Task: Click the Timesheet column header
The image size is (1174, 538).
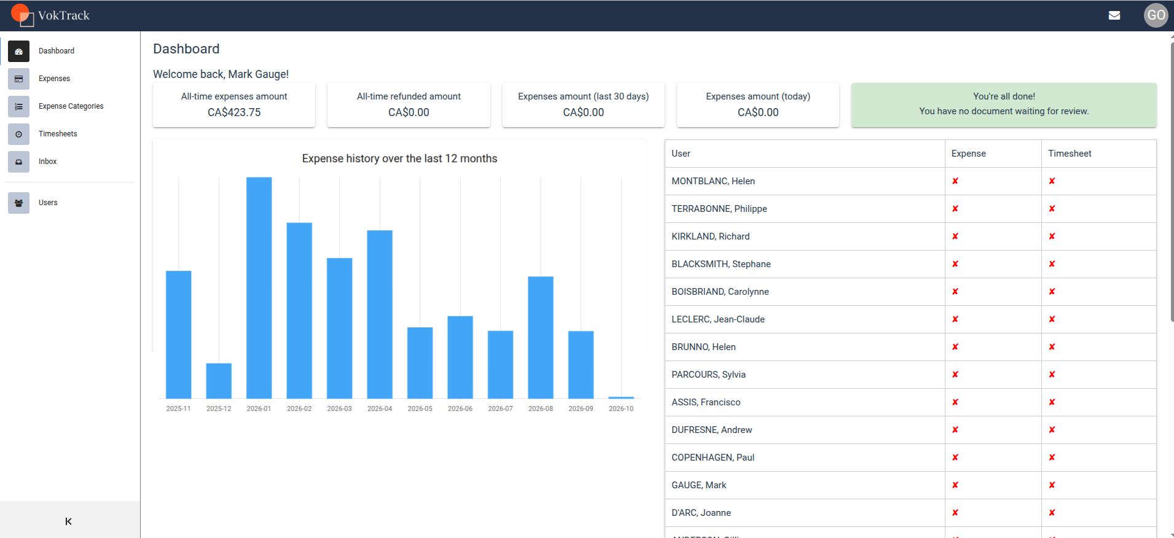Action: coord(1099,154)
